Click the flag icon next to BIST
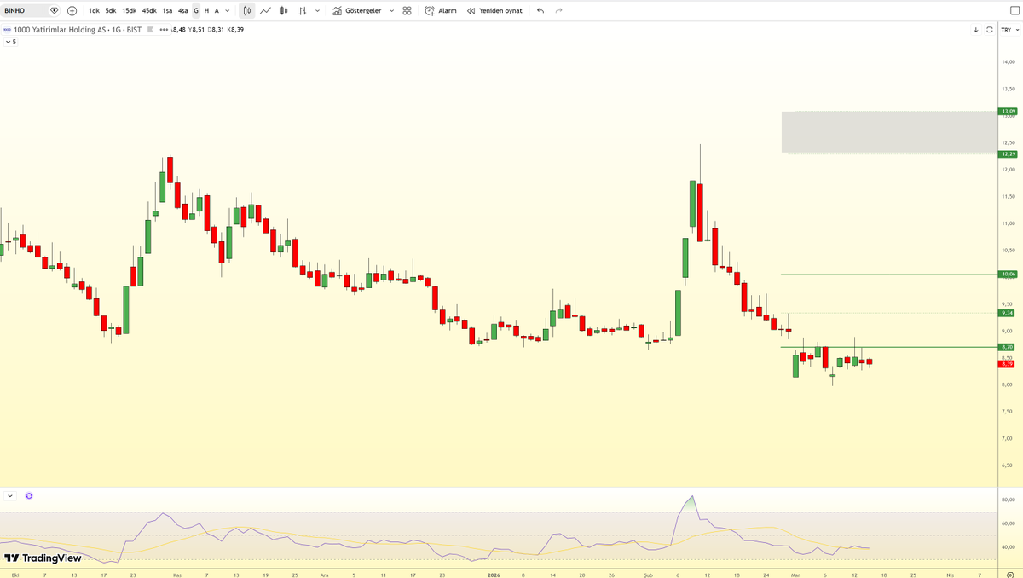The width and height of the screenshot is (1023, 578). 151,30
